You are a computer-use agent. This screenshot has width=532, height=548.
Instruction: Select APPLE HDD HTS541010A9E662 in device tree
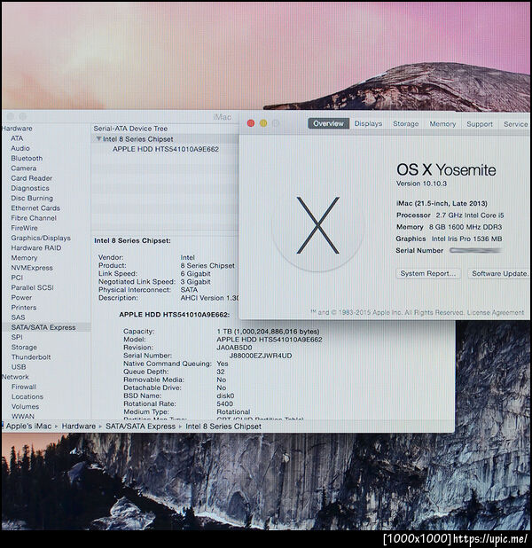166,149
